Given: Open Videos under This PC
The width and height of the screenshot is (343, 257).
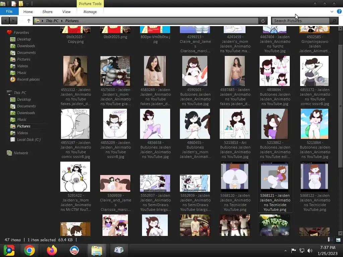Looking at the screenshot, I should pyautogui.click(x=22, y=133).
